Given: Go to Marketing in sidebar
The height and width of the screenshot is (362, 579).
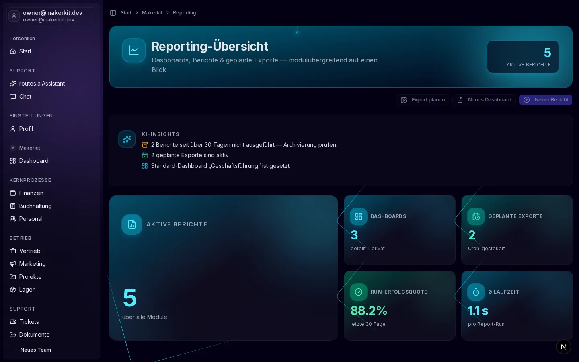Looking at the screenshot, I should (51, 264).
